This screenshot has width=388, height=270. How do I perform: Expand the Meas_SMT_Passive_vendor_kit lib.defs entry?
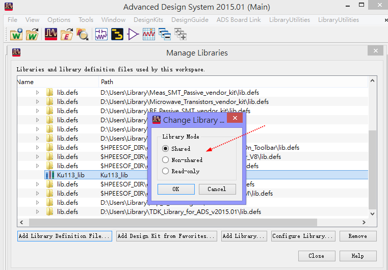click(37, 93)
